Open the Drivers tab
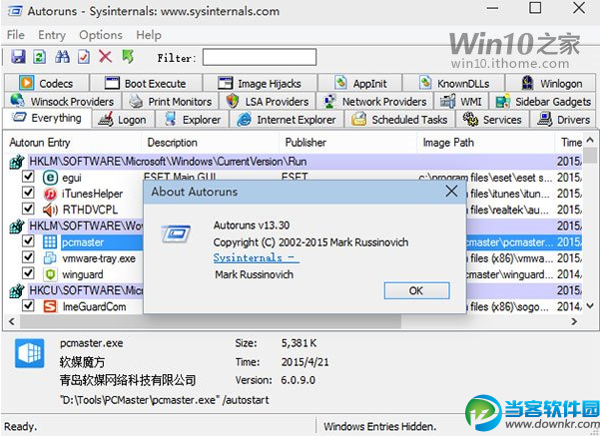The height and width of the screenshot is (438, 601). 563,120
